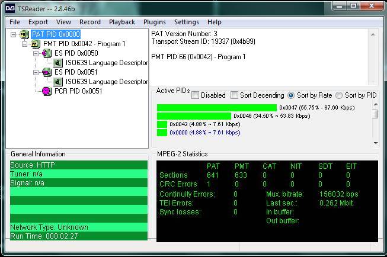The image size is (387, 257).
Task: Collapse the ES PID 0x0051 node
Action: click(x=36, y=72)
